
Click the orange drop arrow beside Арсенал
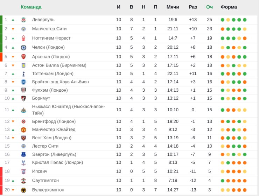13,57
